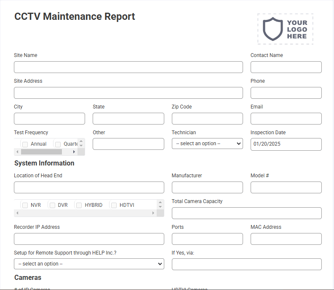
Task: Select the MAC Address input box
Action: click(286, 239)
